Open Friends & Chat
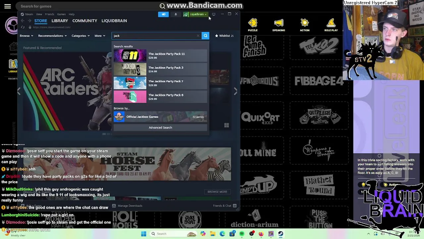The image size is (424, 239). pyautogui.click(x=225, y=206)
